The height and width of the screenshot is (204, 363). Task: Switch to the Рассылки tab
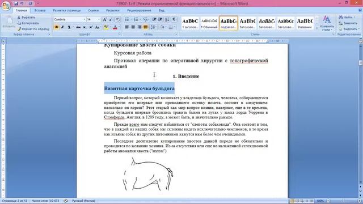(113, 10)
